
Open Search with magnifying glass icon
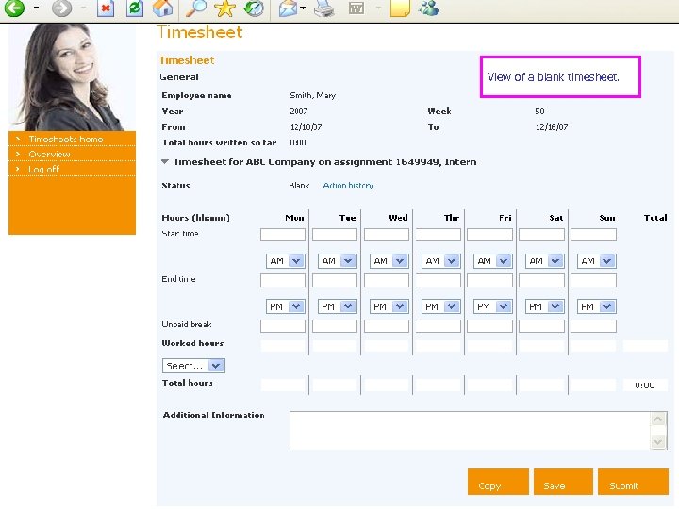pos(196,8)
